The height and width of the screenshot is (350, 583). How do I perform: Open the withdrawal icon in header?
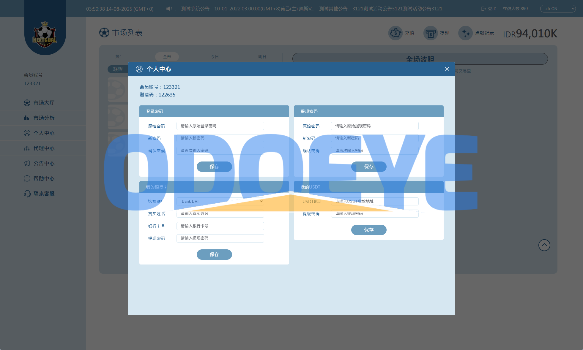pos(430,33)
